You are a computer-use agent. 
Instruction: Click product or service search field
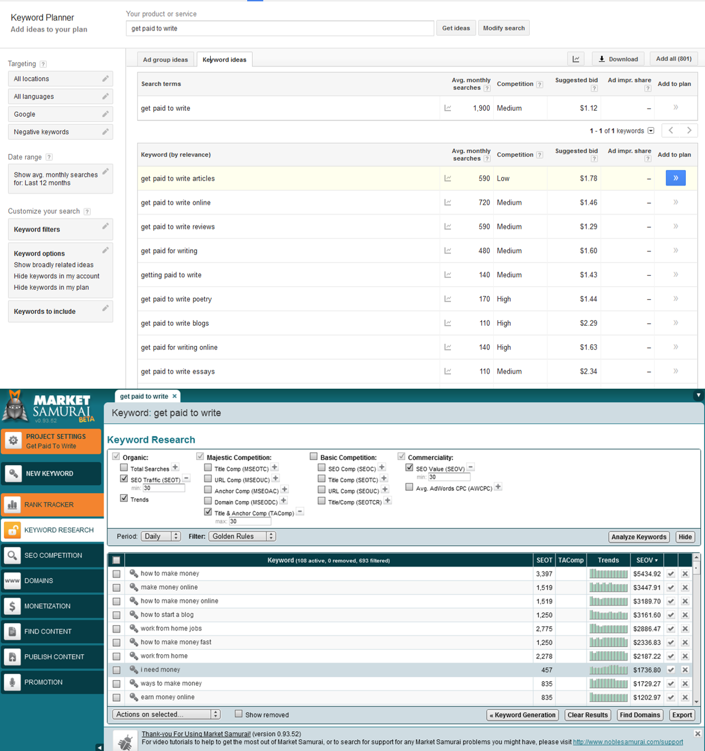280,28
